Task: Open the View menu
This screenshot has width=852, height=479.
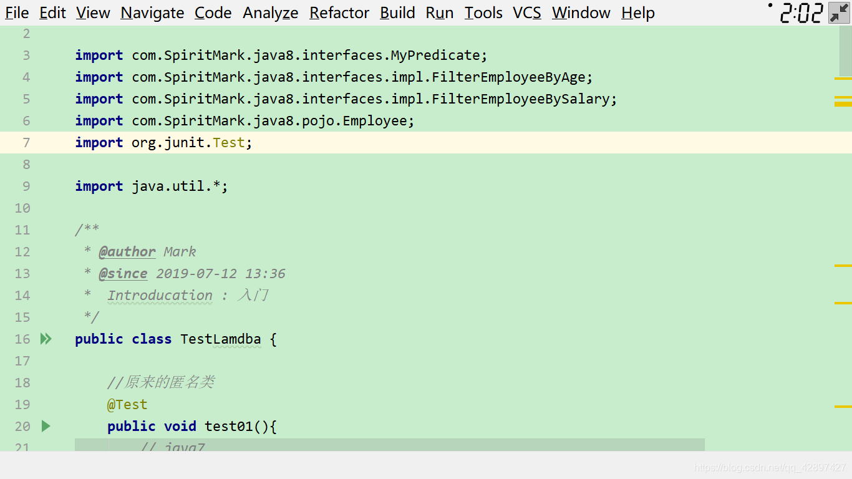Action: coord(93,12)
